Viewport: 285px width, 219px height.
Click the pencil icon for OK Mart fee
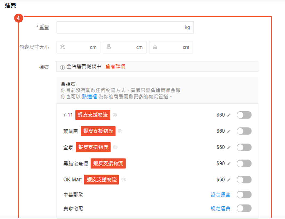tap(229, 180)
